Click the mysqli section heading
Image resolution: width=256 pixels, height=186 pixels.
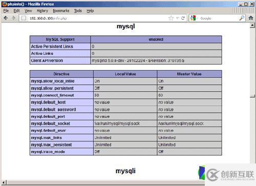125,171
